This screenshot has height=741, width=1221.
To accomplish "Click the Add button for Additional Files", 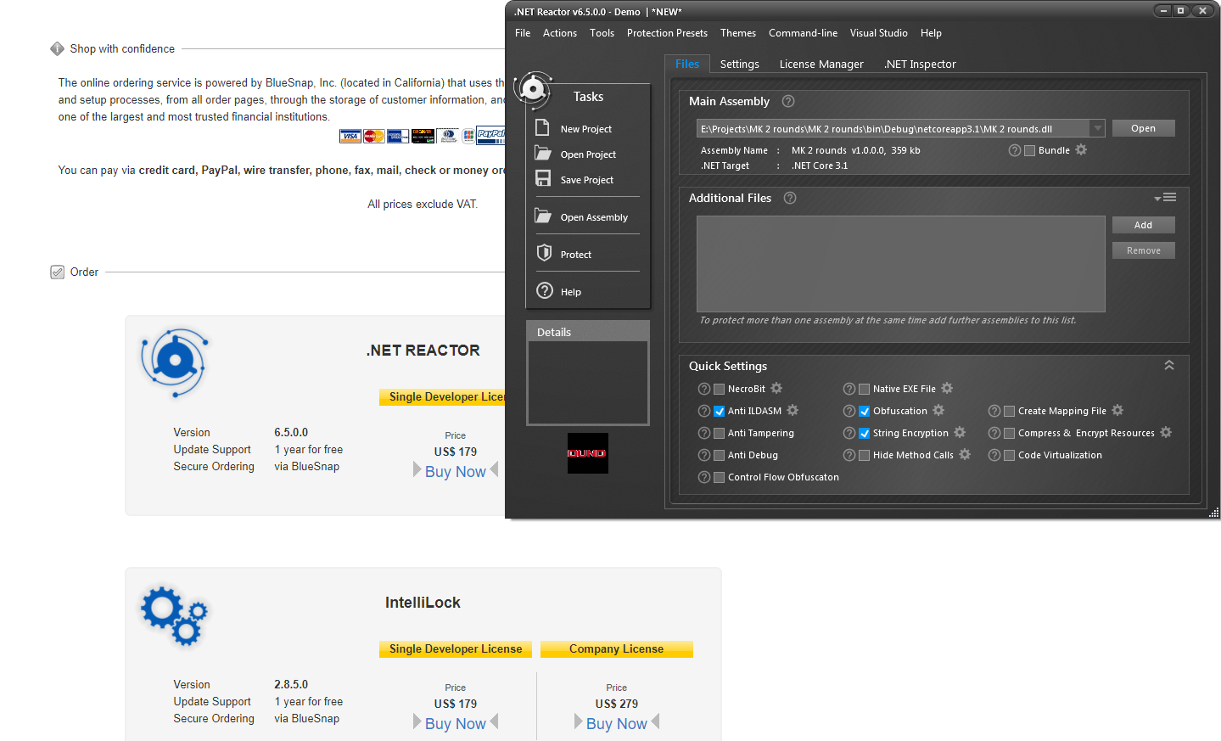I will 1143,225.
